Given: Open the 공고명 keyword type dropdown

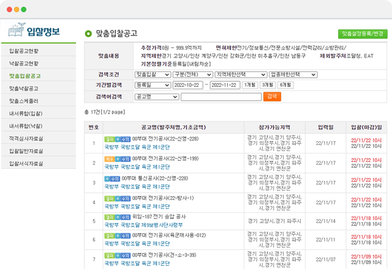Looking at the screenshot, I should [157, 97].
